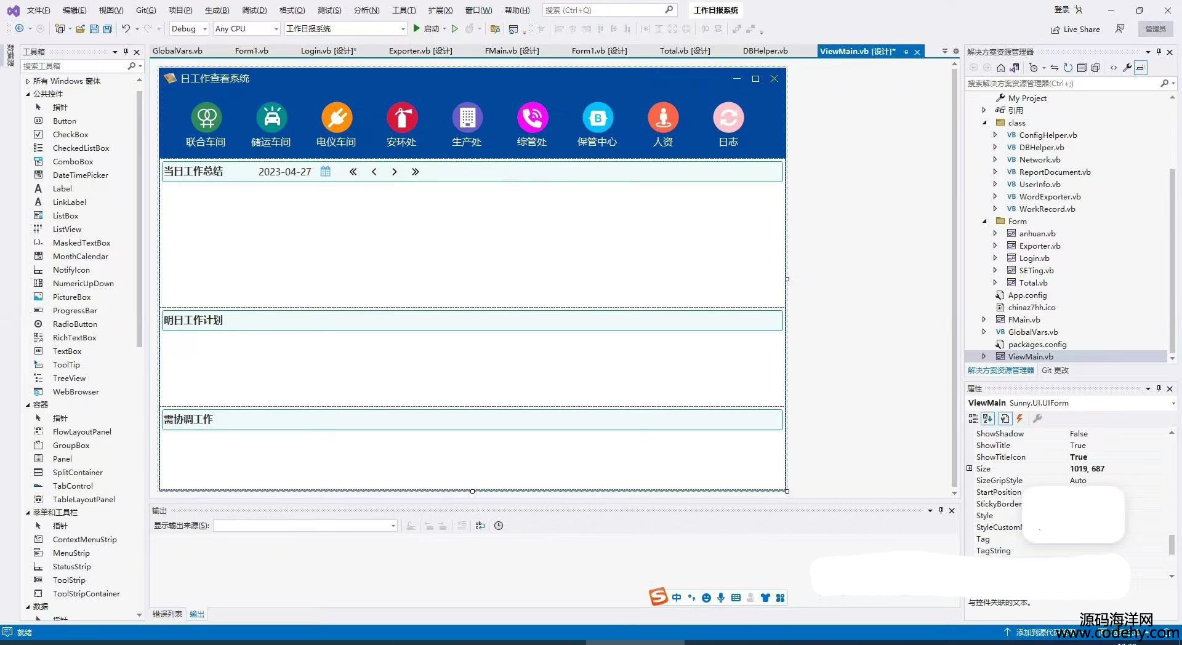Screen dimensions: 1182x645
Task: Click the double-right arrow in date navigation
Action: click(x=415, y=172)
